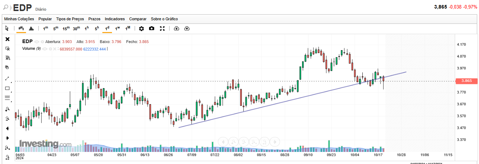Open the Comparar menu

tap(138, 19)
